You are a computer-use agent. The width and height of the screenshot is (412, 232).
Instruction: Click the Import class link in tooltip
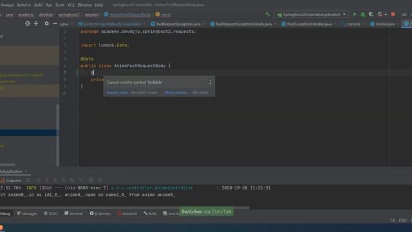(117, 93)
